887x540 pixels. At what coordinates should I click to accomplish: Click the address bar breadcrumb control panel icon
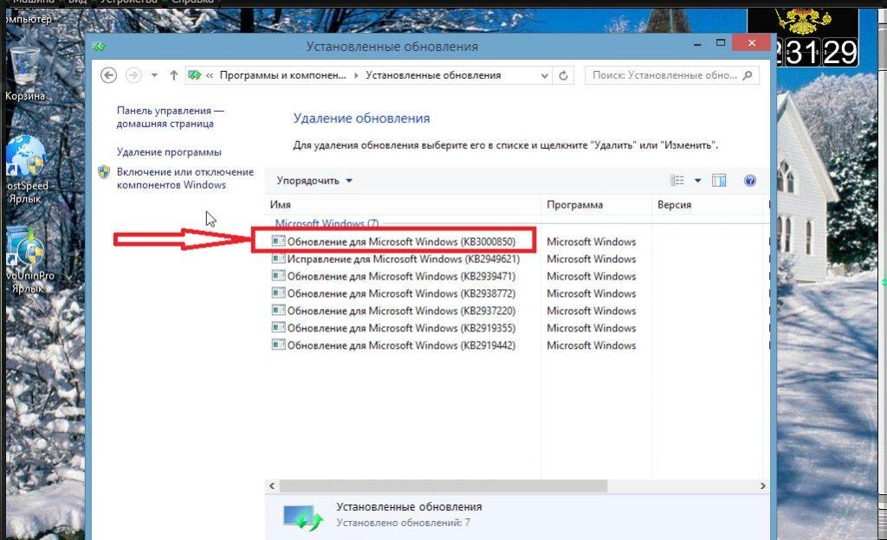(195, 75)
